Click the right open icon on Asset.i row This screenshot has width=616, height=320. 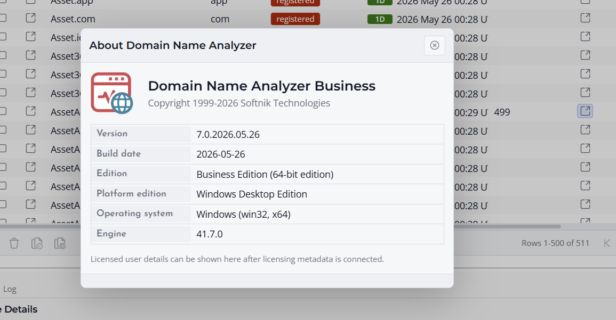586,36
